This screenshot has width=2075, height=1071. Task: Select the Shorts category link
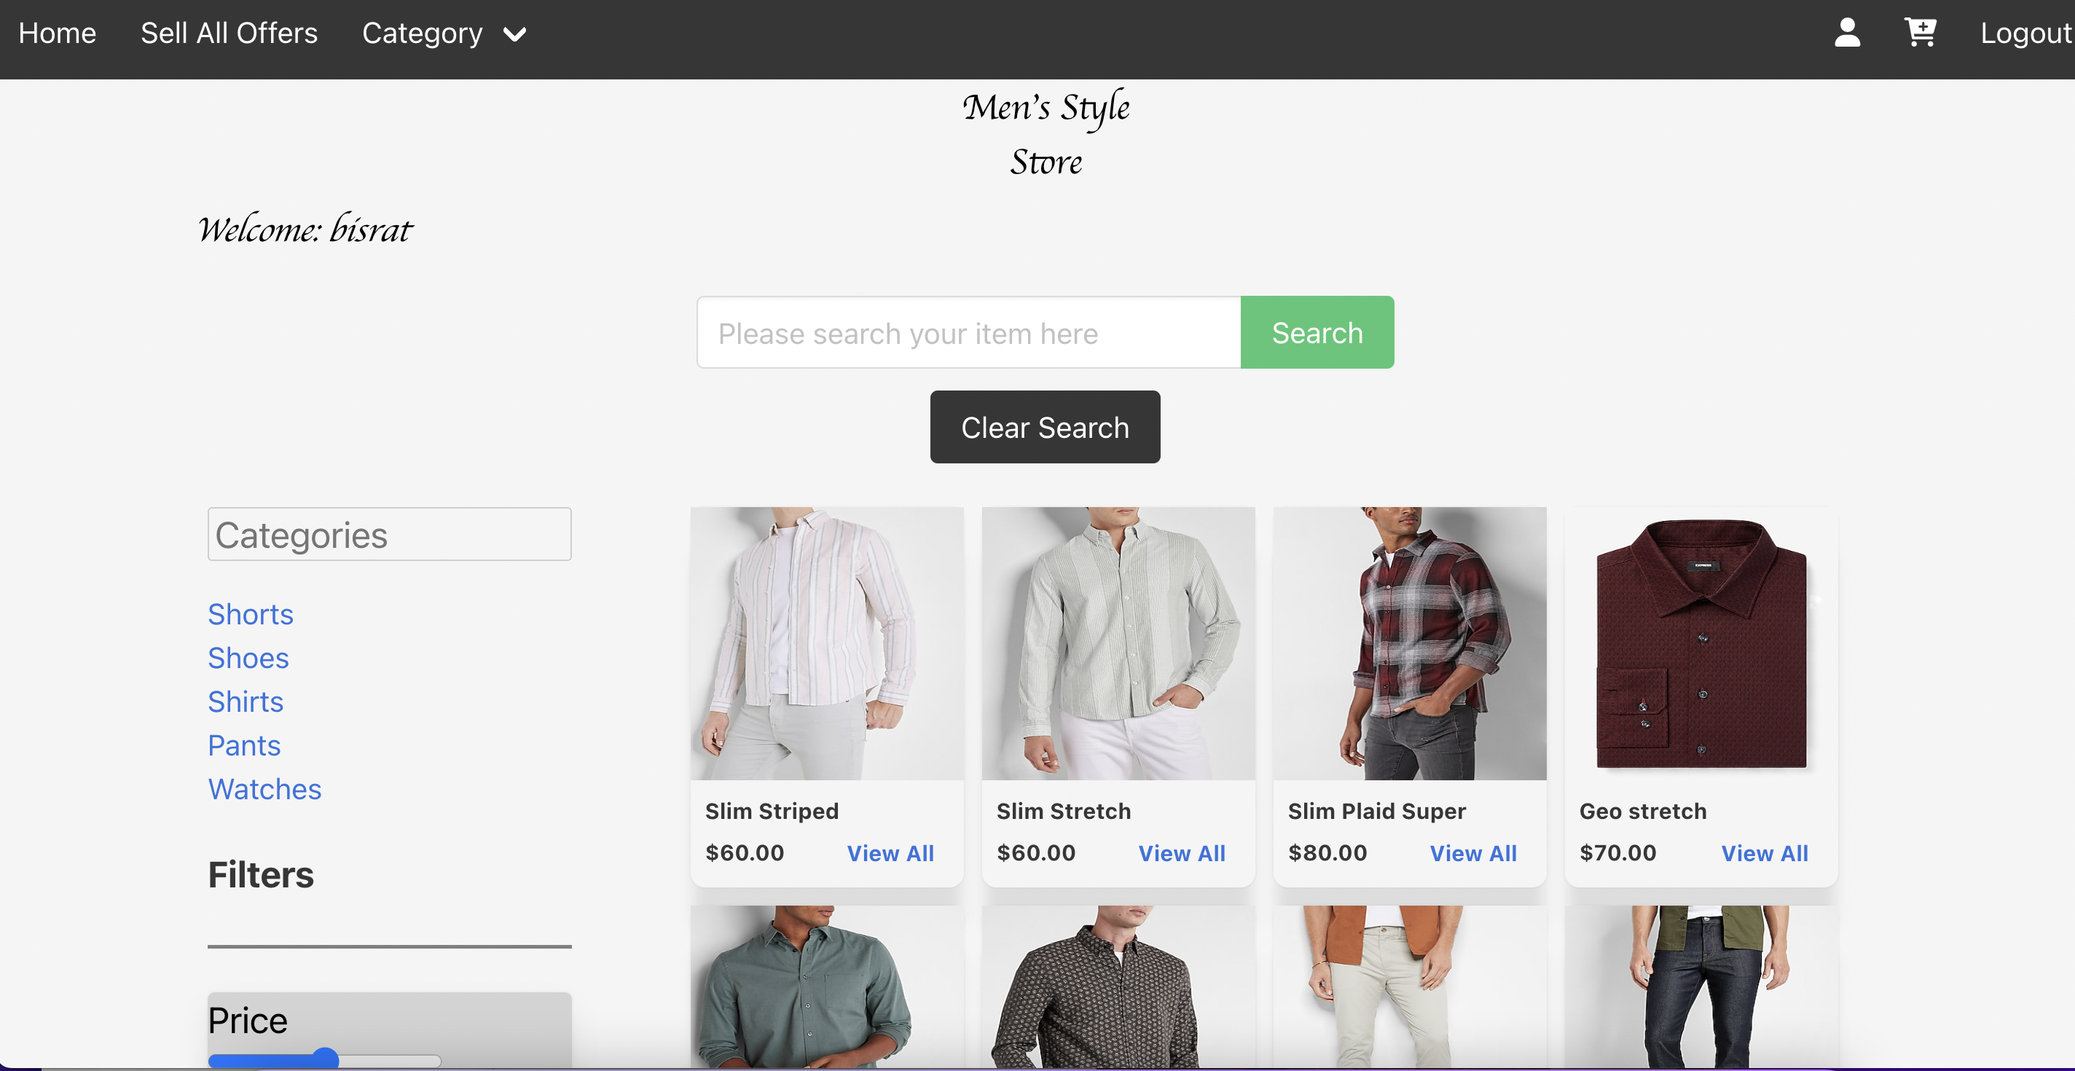(250, 614)
